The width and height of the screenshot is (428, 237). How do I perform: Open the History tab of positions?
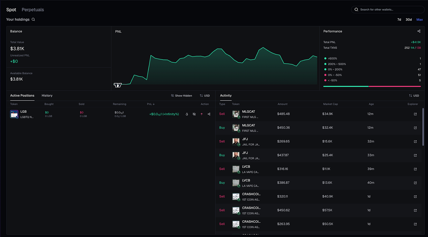[x=47, y=95]
